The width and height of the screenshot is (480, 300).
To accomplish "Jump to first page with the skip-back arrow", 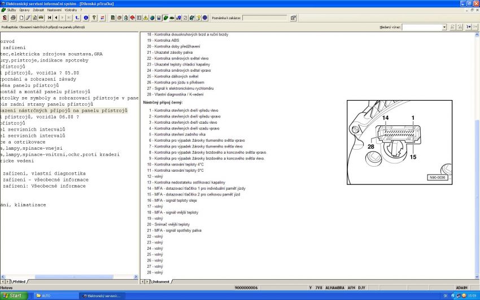I will [49, 18].
